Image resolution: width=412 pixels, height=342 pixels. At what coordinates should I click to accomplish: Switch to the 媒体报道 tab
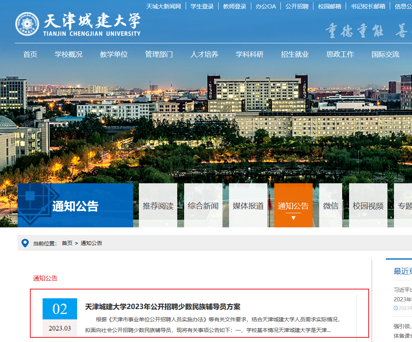pos(248,205)
